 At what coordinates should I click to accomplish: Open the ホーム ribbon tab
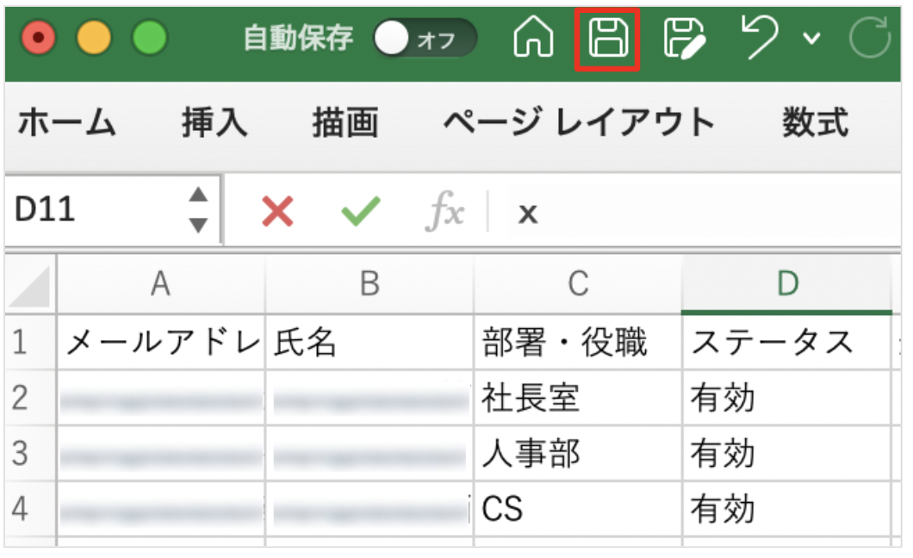point(67,123)
